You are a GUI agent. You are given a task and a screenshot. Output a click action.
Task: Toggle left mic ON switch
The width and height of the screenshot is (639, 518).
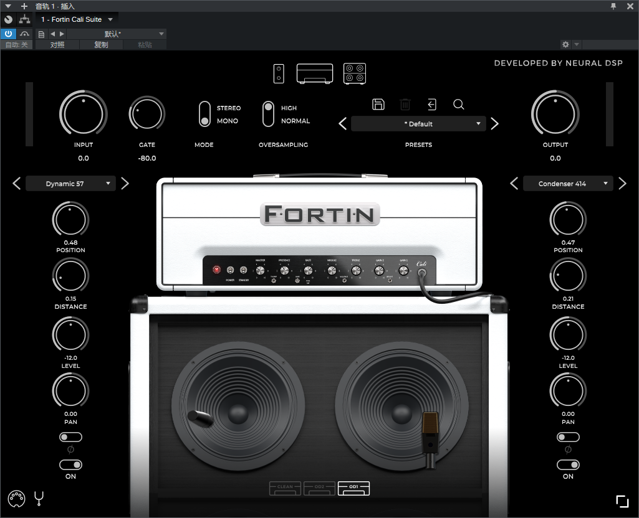coord(70,464)
